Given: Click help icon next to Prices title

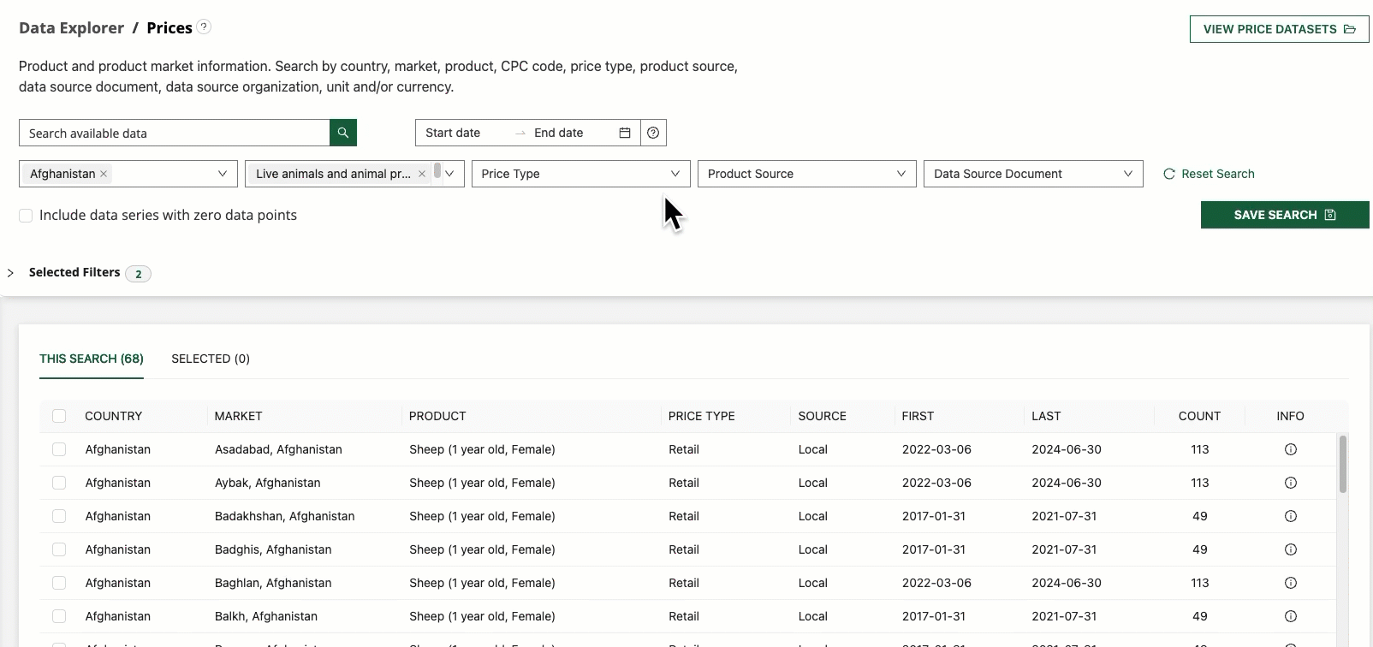Looking at the screenshot, I should pos(204,27).
